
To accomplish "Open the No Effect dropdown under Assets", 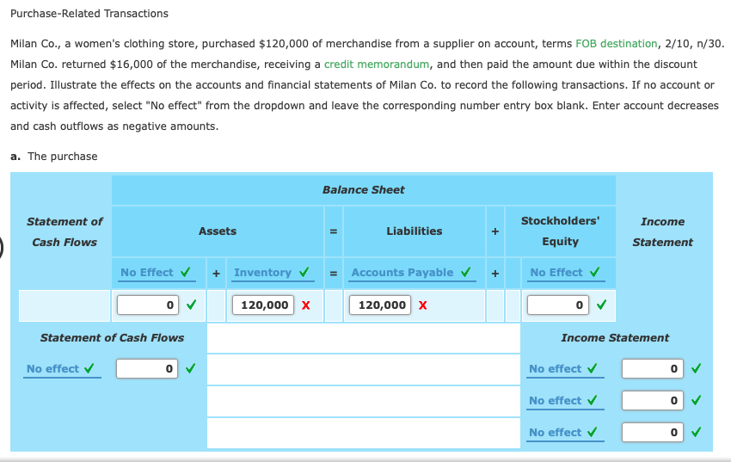I will pos(157,273).
